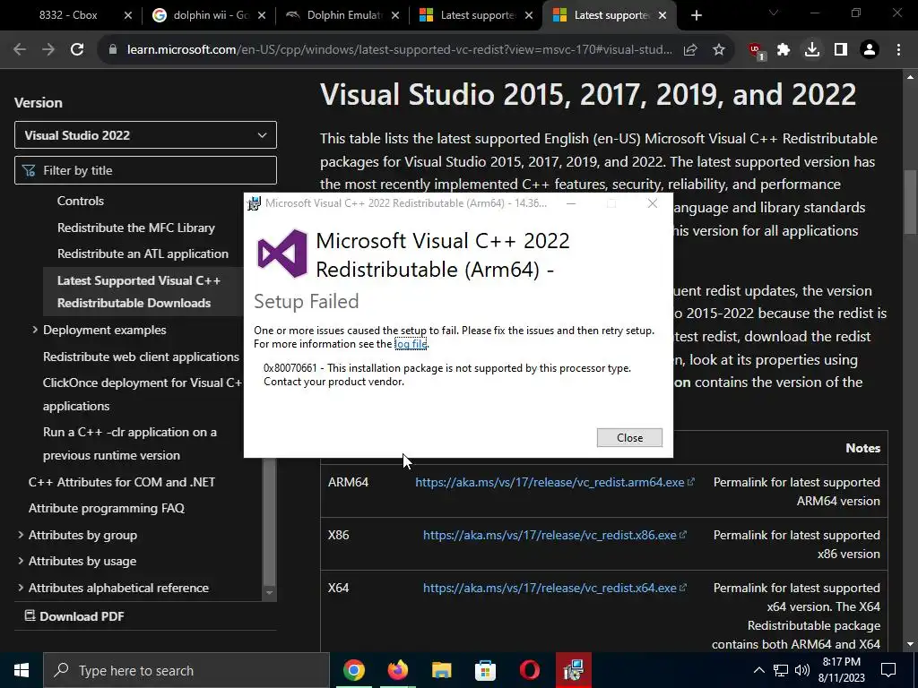This screenshot has width=918, height=688.
Task: Click Download PDF in sidebar
Action: tap(74, 616)
